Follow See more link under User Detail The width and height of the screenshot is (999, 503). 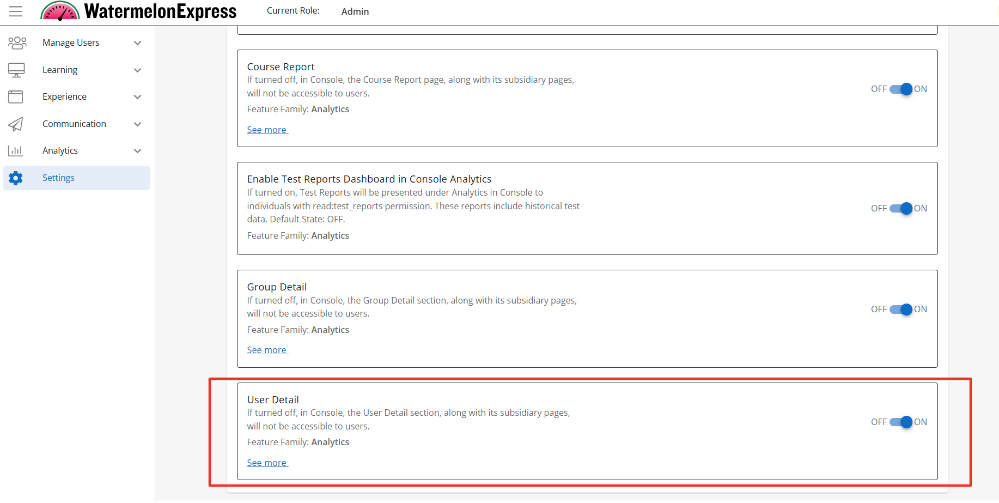pyautogui.click(x=267, y=463)
